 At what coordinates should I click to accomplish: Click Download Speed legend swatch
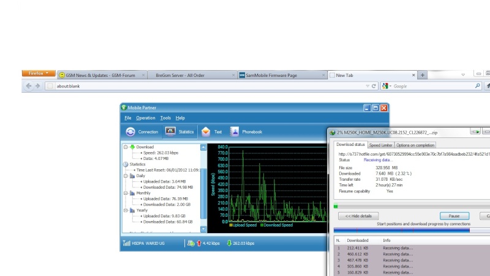pos(262,225)
